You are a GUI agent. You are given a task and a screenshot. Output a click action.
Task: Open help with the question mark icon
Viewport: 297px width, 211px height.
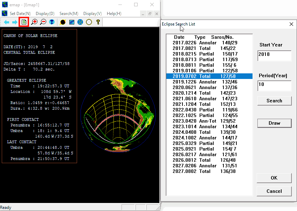[98, 22]
